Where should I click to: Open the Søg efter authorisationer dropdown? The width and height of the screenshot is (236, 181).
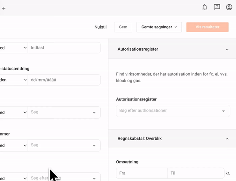pyautogui.click(x=173, y=111)
